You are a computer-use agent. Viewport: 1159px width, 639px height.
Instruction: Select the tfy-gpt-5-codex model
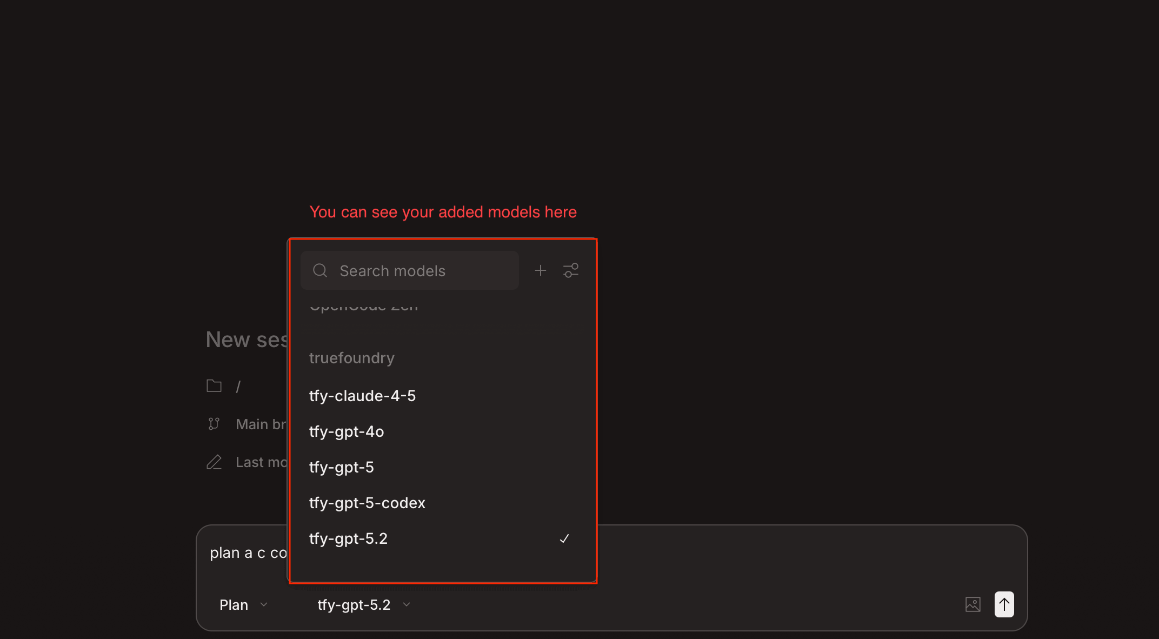point(367,502)
